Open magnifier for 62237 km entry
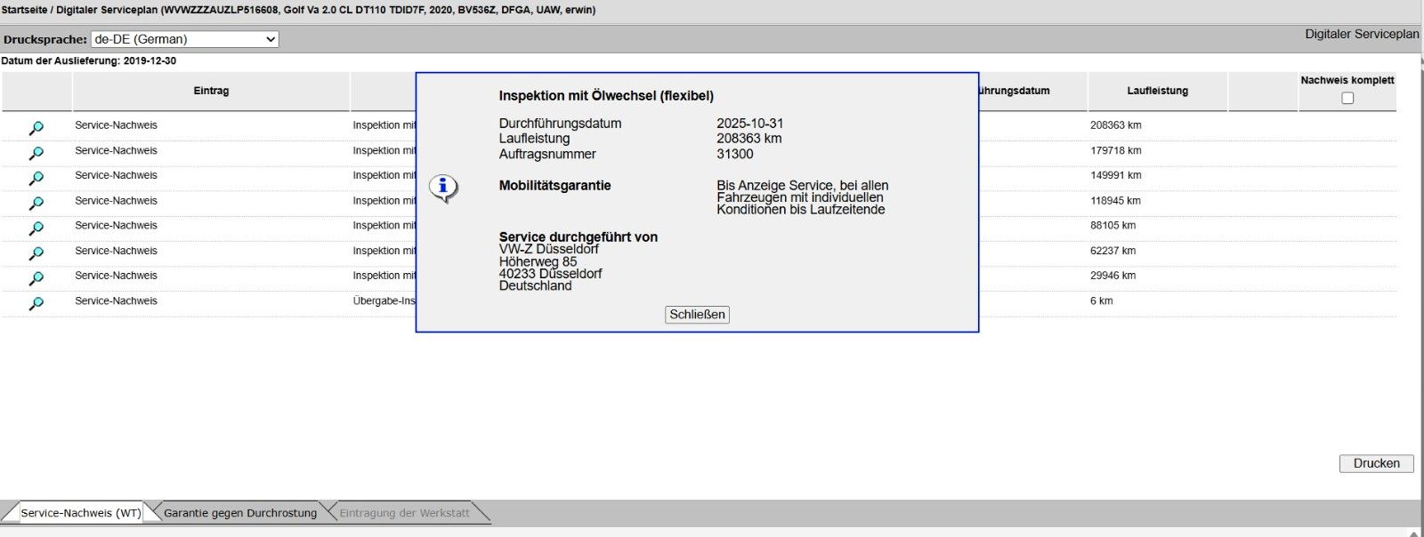Screen dimensions: 1424x537 coord(36,252)
